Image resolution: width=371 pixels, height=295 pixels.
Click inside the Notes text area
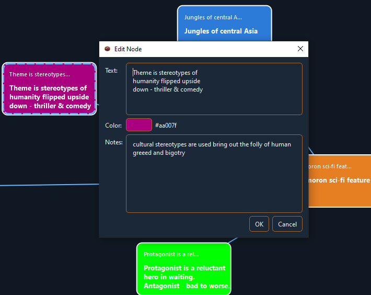[x=214, y=174]
